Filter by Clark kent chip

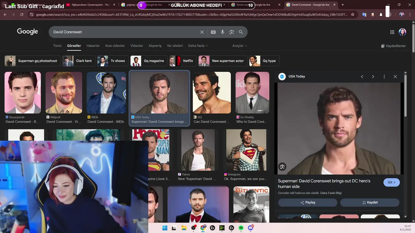pos(79,61)
